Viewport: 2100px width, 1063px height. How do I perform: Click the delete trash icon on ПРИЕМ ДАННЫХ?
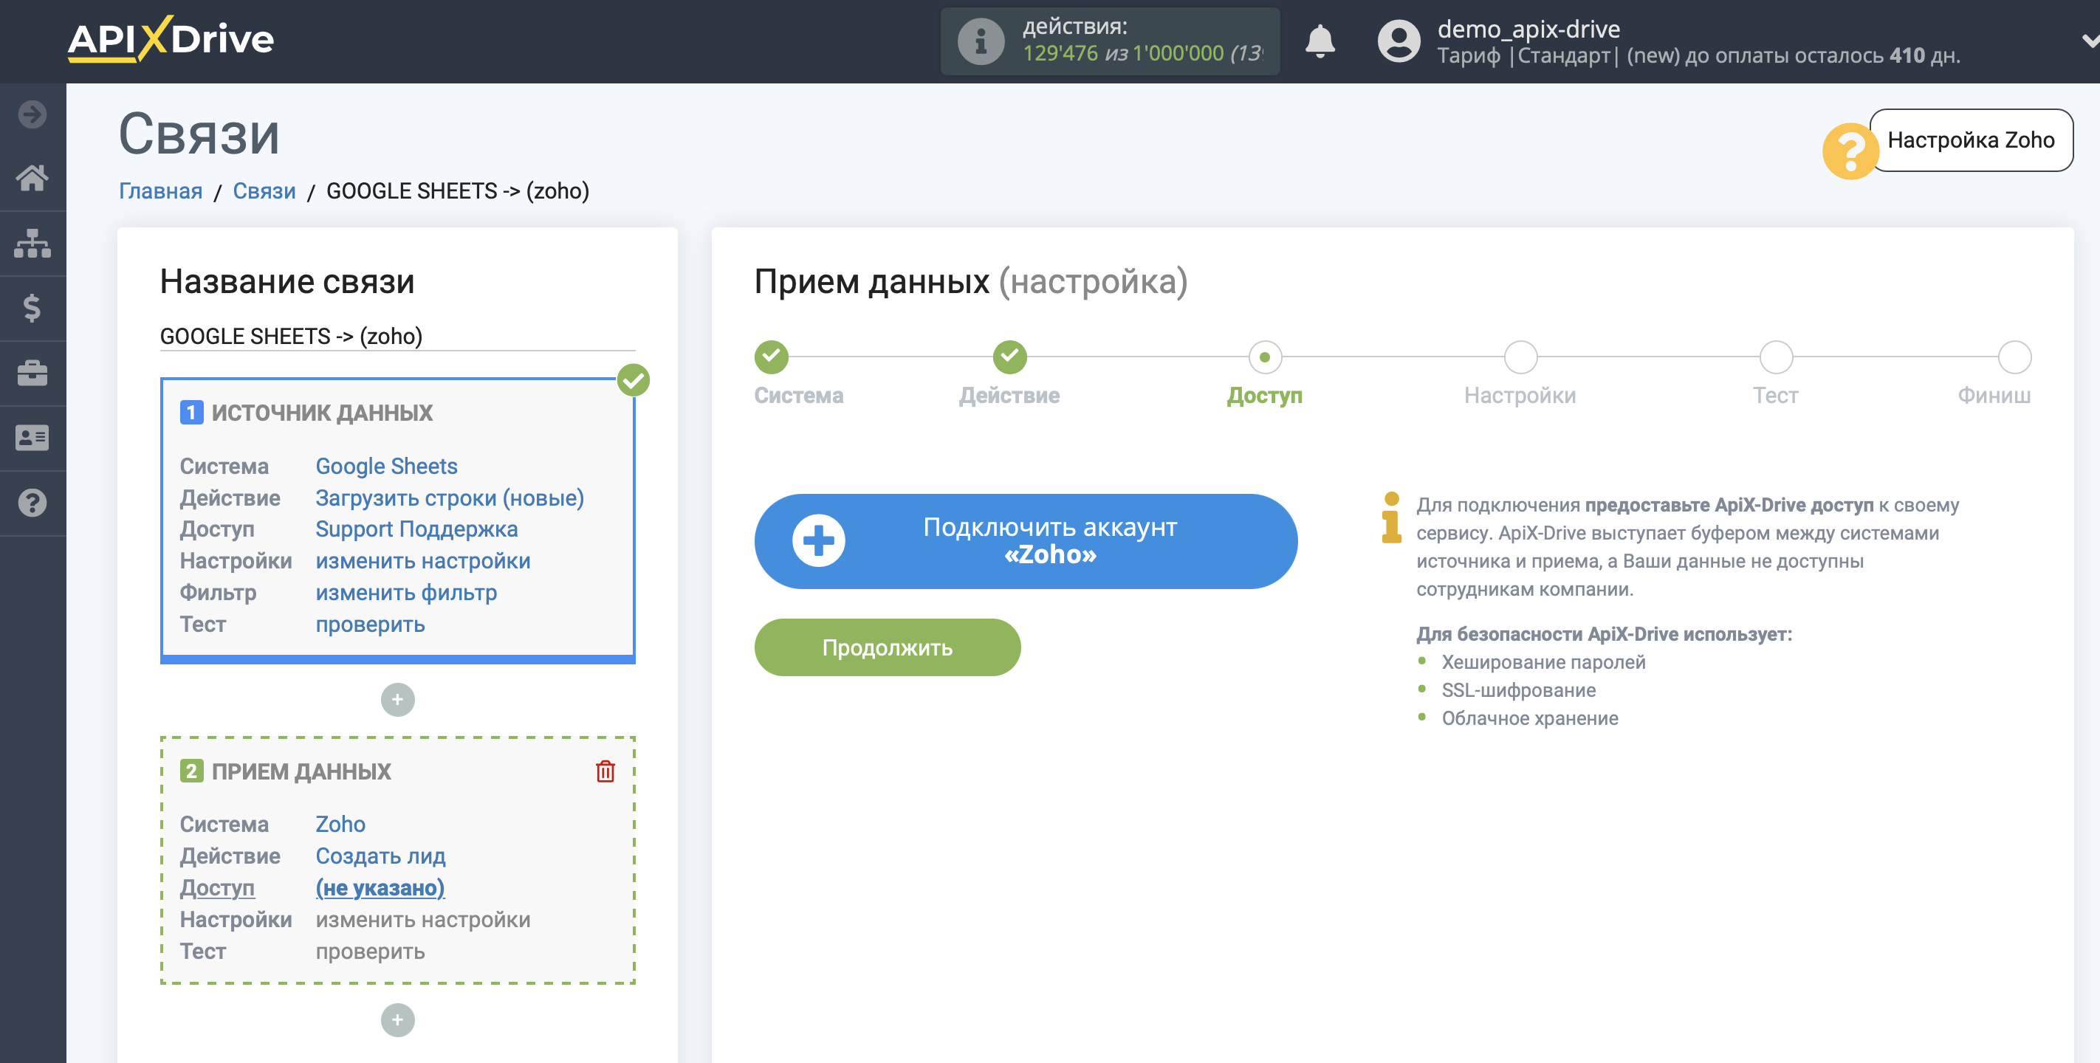point(605,770)
